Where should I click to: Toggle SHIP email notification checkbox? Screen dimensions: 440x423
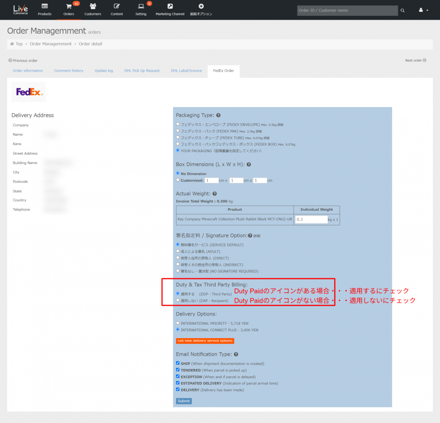[x=177, y=363]
